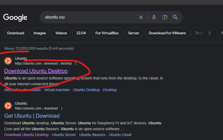Clear the search box with the X icon

click(141, 17)
